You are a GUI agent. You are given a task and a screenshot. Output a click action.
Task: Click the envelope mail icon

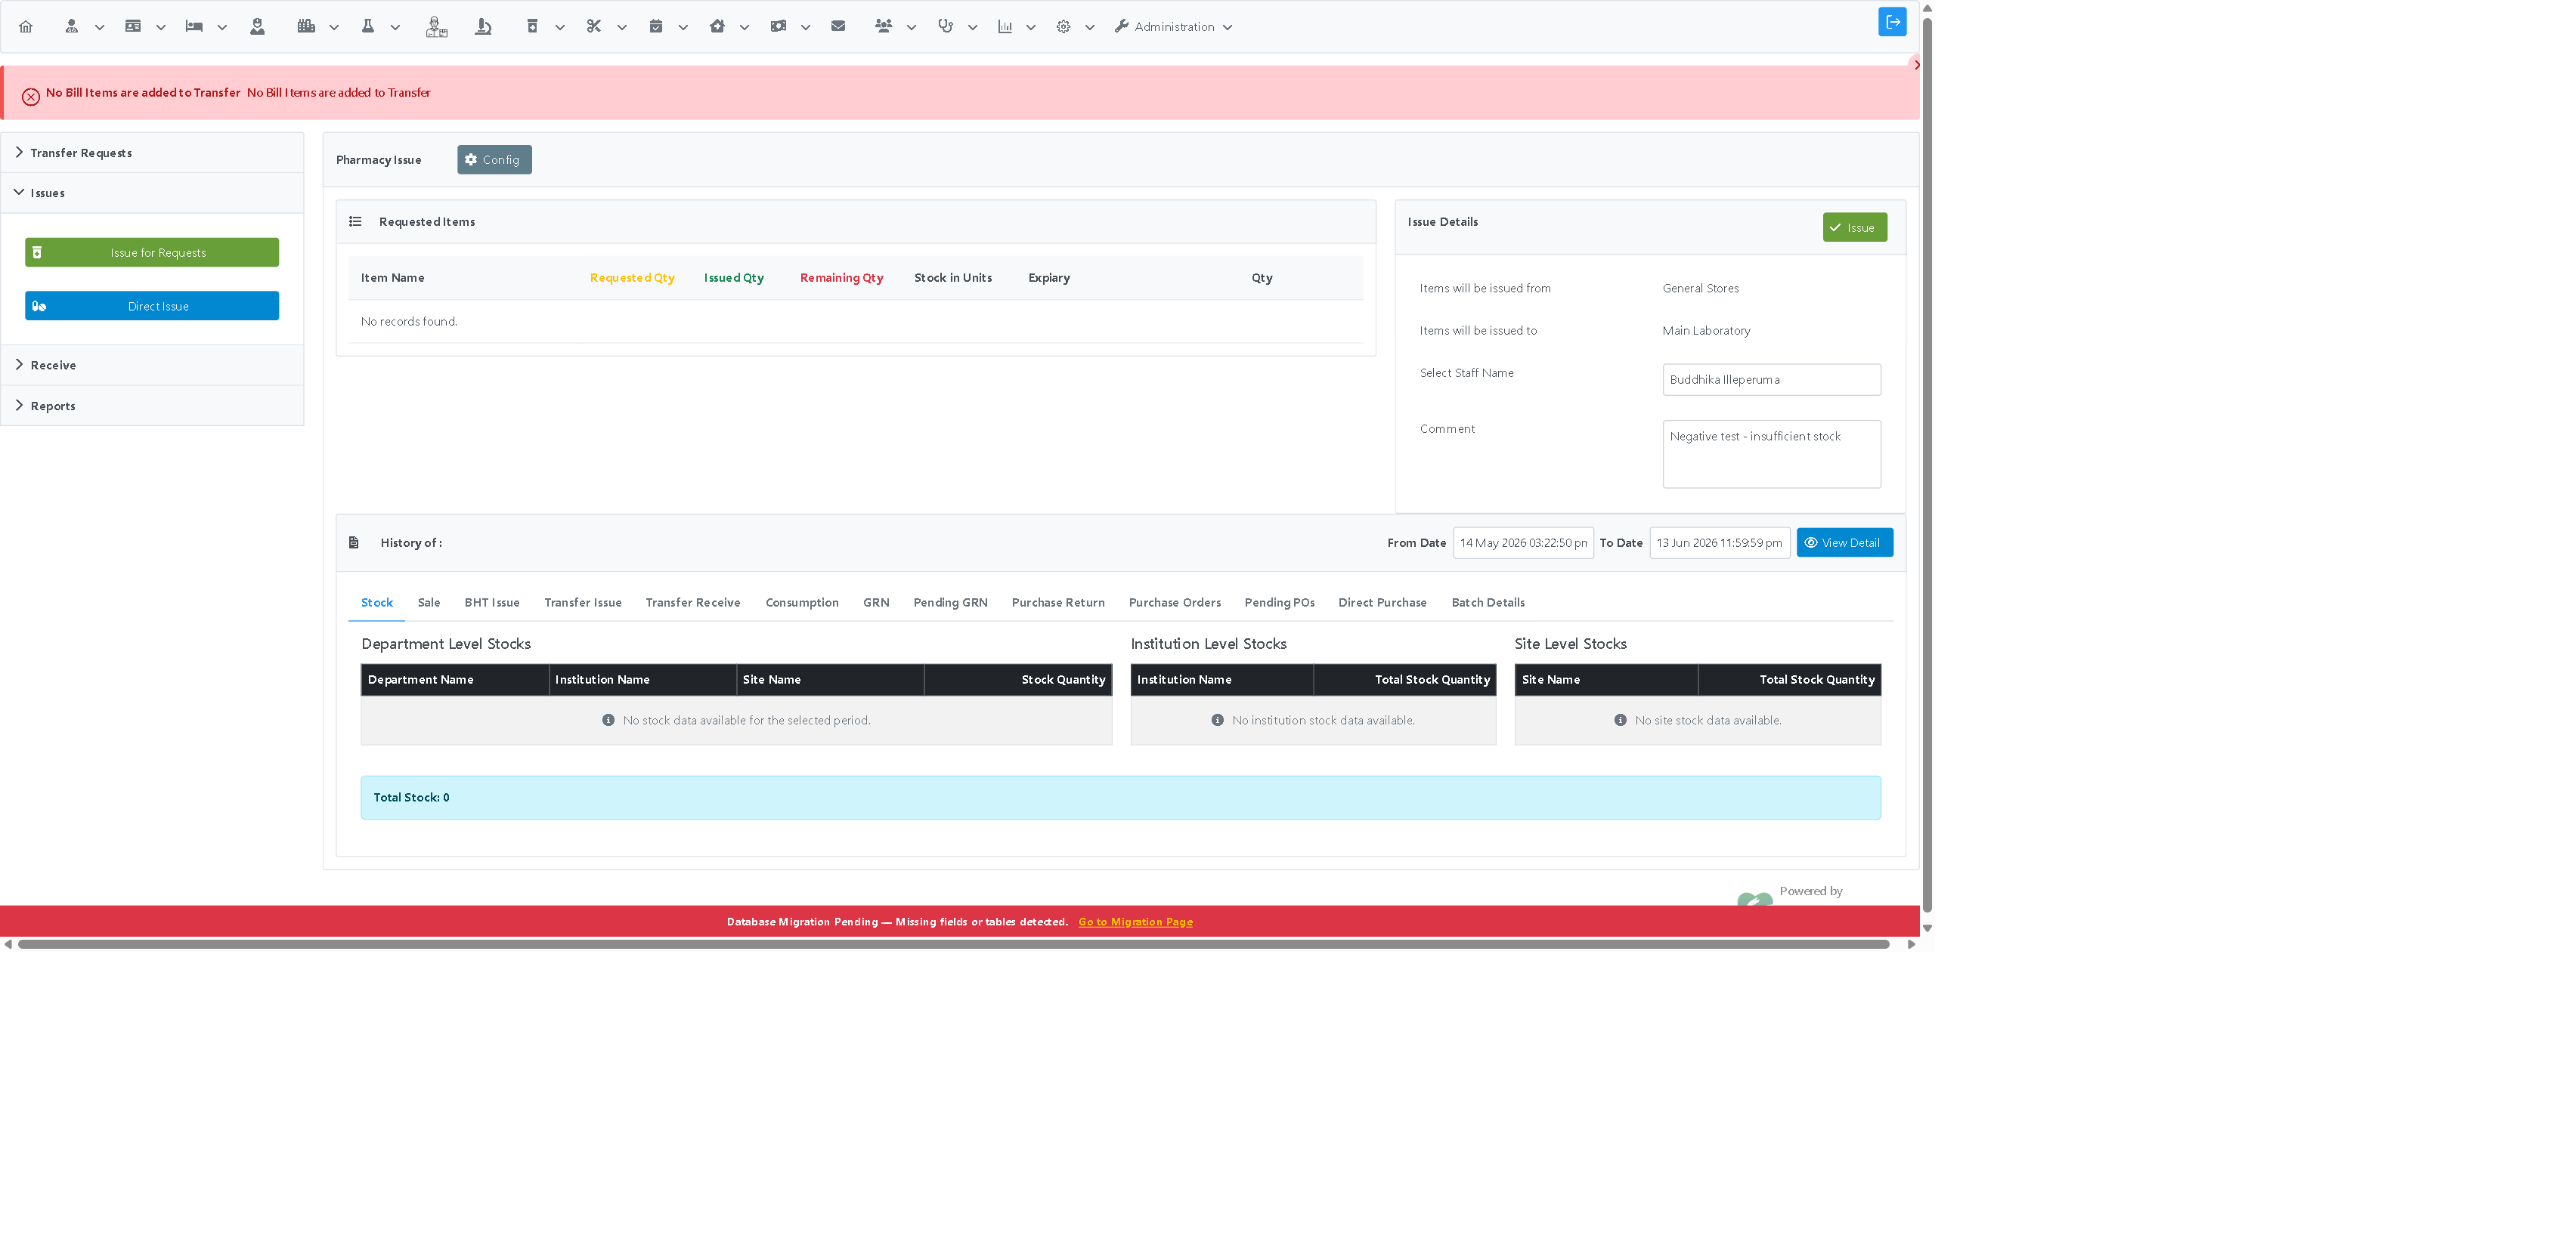coord(838,27)
